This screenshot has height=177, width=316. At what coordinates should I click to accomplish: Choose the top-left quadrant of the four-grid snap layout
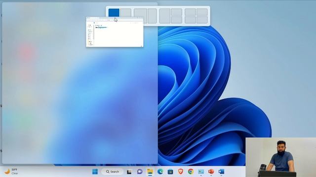pos(190,12)
